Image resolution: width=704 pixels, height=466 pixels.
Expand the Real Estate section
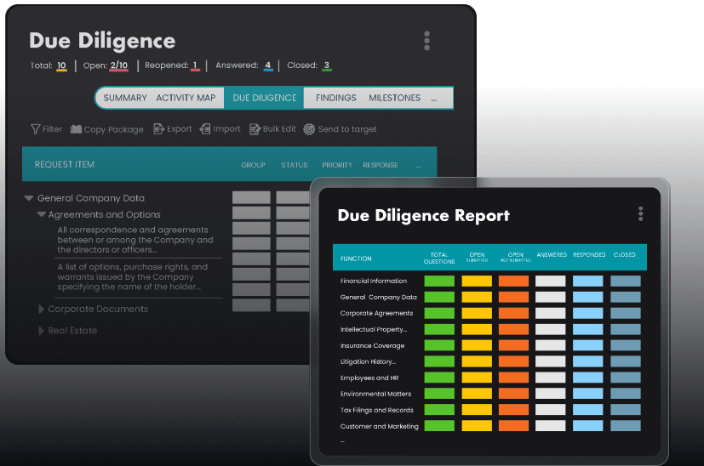tap(41, 331)
